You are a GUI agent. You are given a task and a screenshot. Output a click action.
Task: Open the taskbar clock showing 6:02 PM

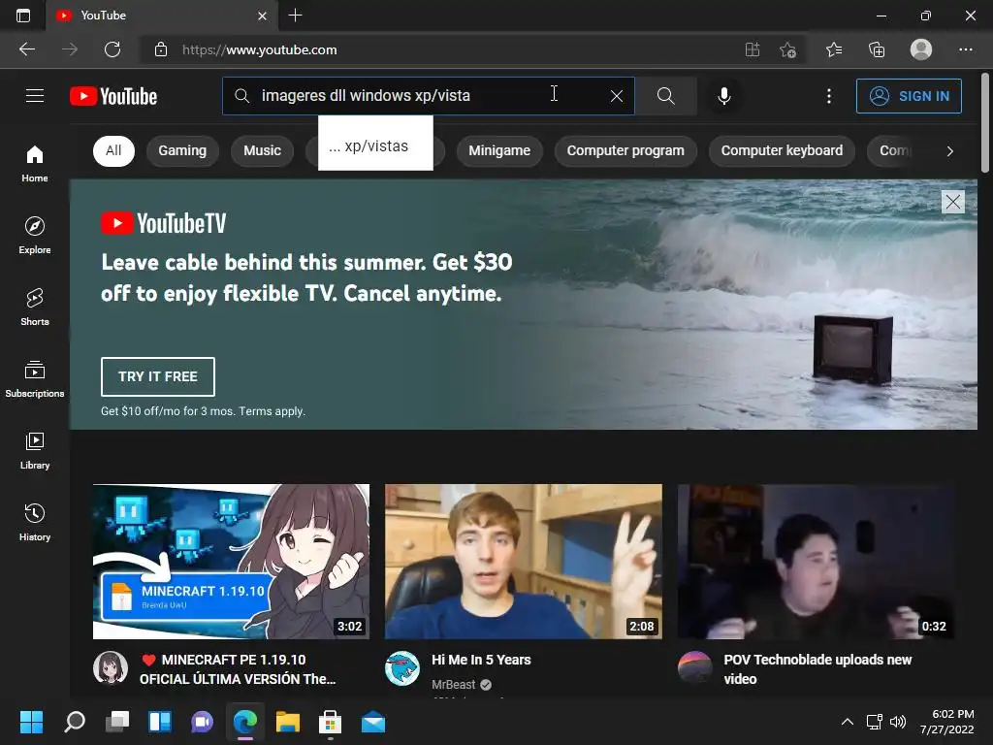coord(946,722)
